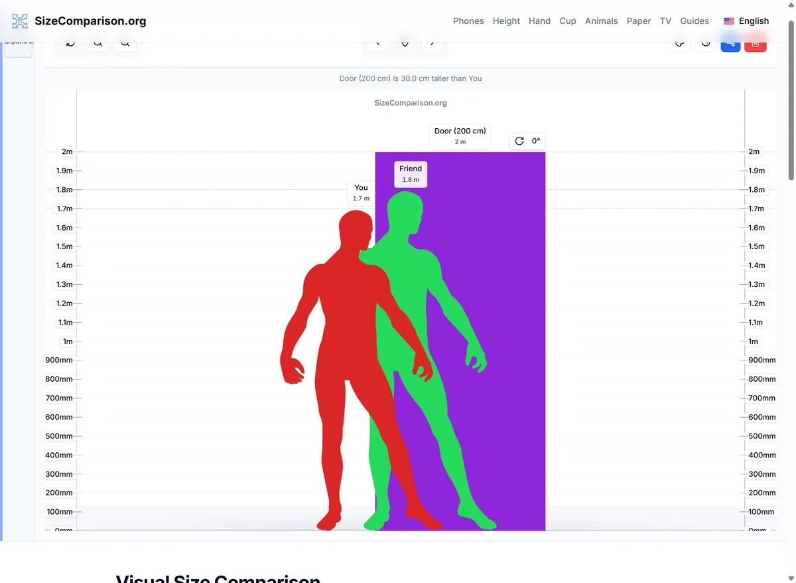The width and height of the screenshot is (796, 583).
Task: Click the left 900mm scale label
Action: 59,360
